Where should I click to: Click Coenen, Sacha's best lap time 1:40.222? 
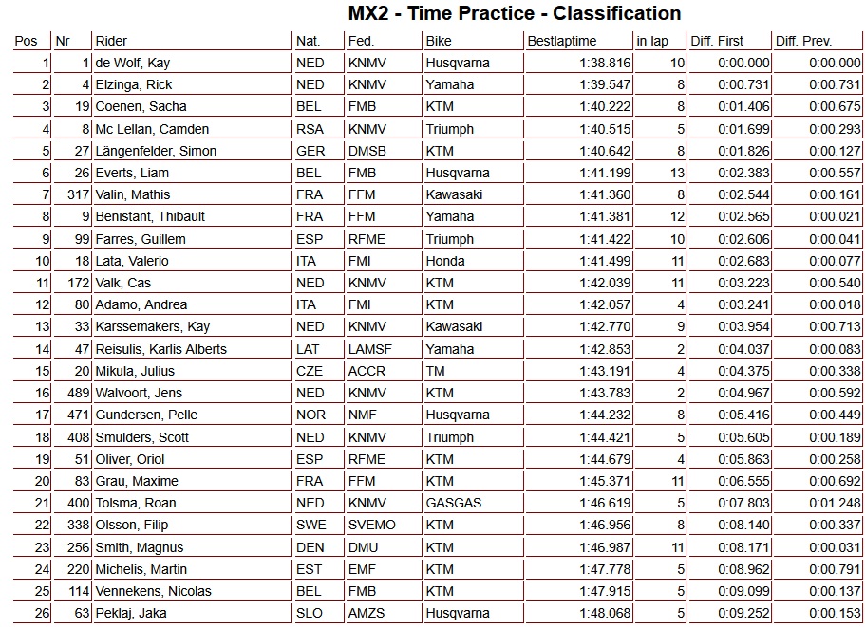605,106
